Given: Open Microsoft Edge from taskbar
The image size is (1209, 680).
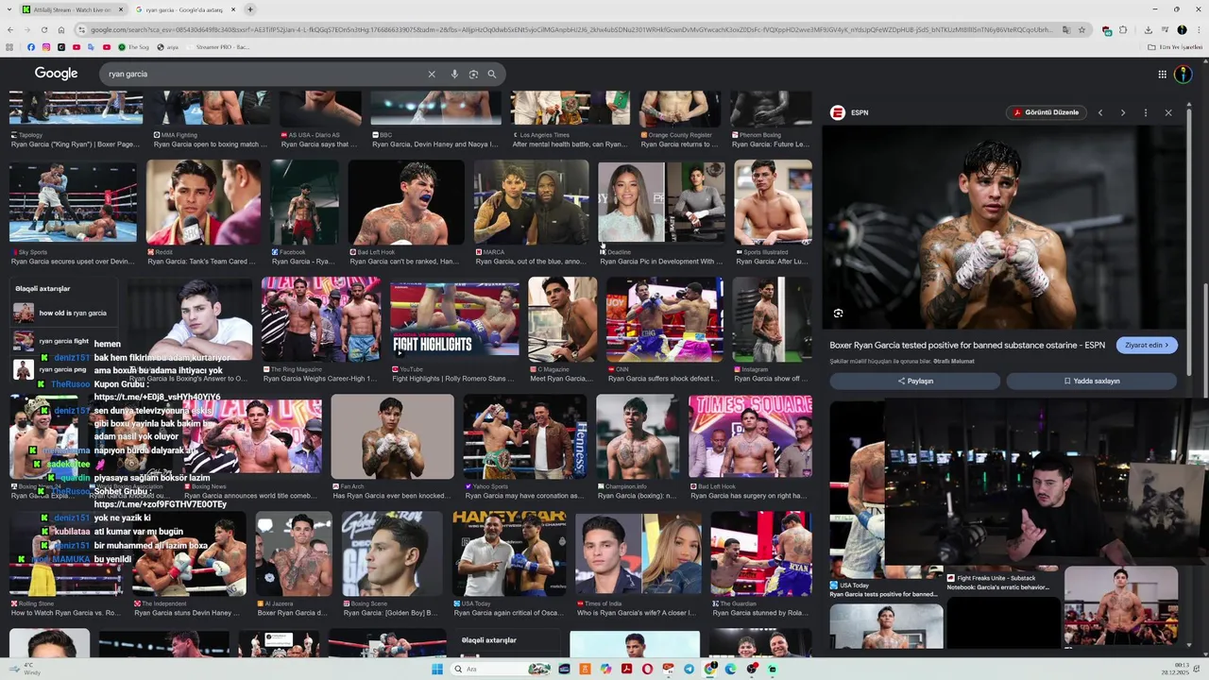Looking at the screenshot, I should coord(730,669).
